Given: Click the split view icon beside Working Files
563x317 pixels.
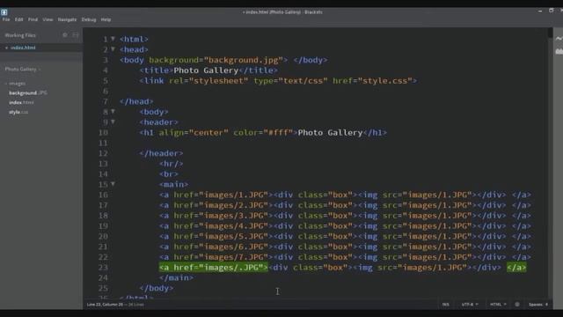Looking at the screenshot, I should (76, 35).
